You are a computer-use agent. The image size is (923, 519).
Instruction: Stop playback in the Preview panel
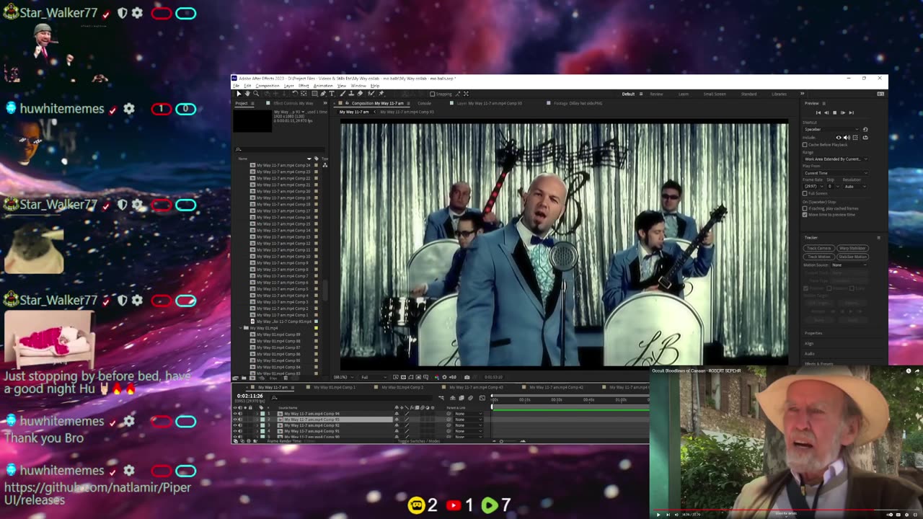tap(834, 112)
